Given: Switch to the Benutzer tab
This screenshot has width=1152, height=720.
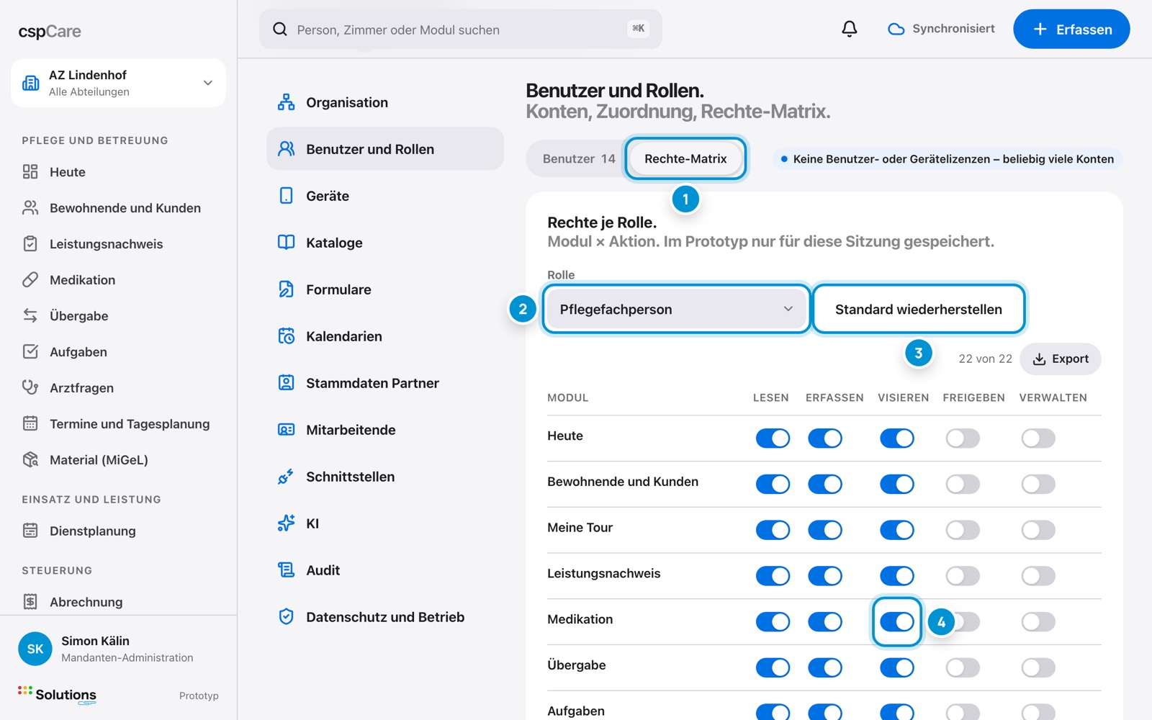Looking at the screenshot, I should 578,158.
